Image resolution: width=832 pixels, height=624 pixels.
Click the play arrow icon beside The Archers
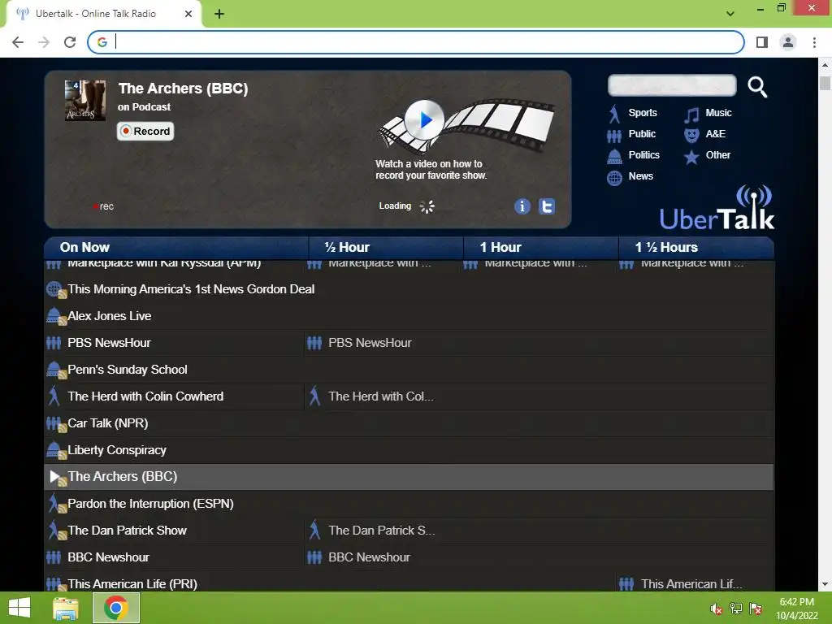tap(55, 476)
